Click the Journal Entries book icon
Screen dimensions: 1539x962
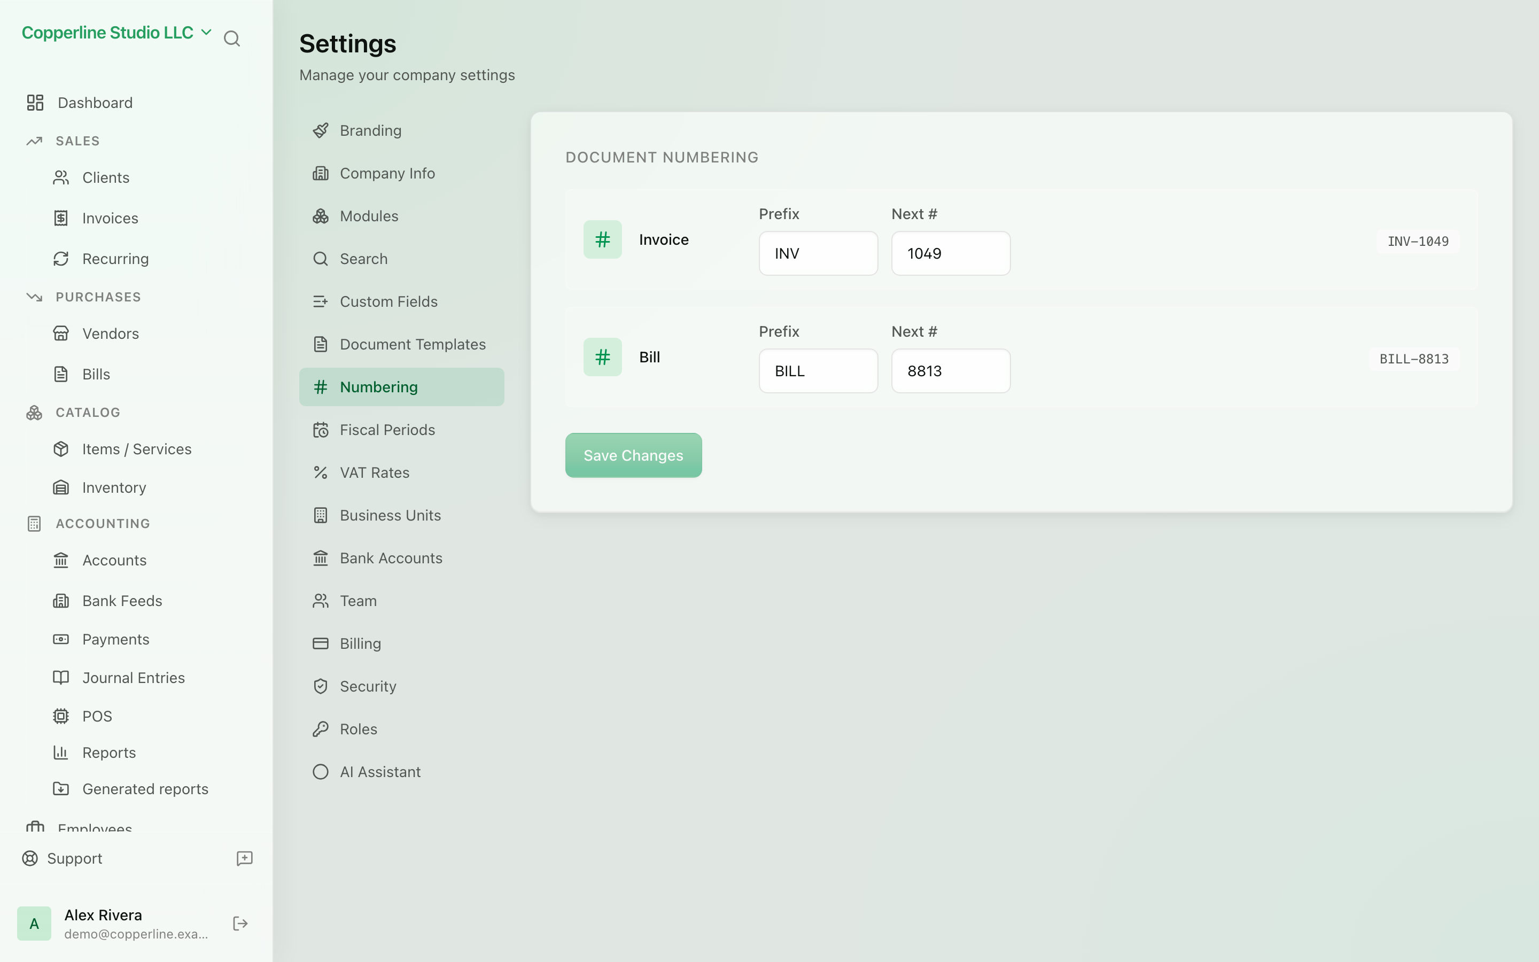pyautogui.click(x=61, y=678)
